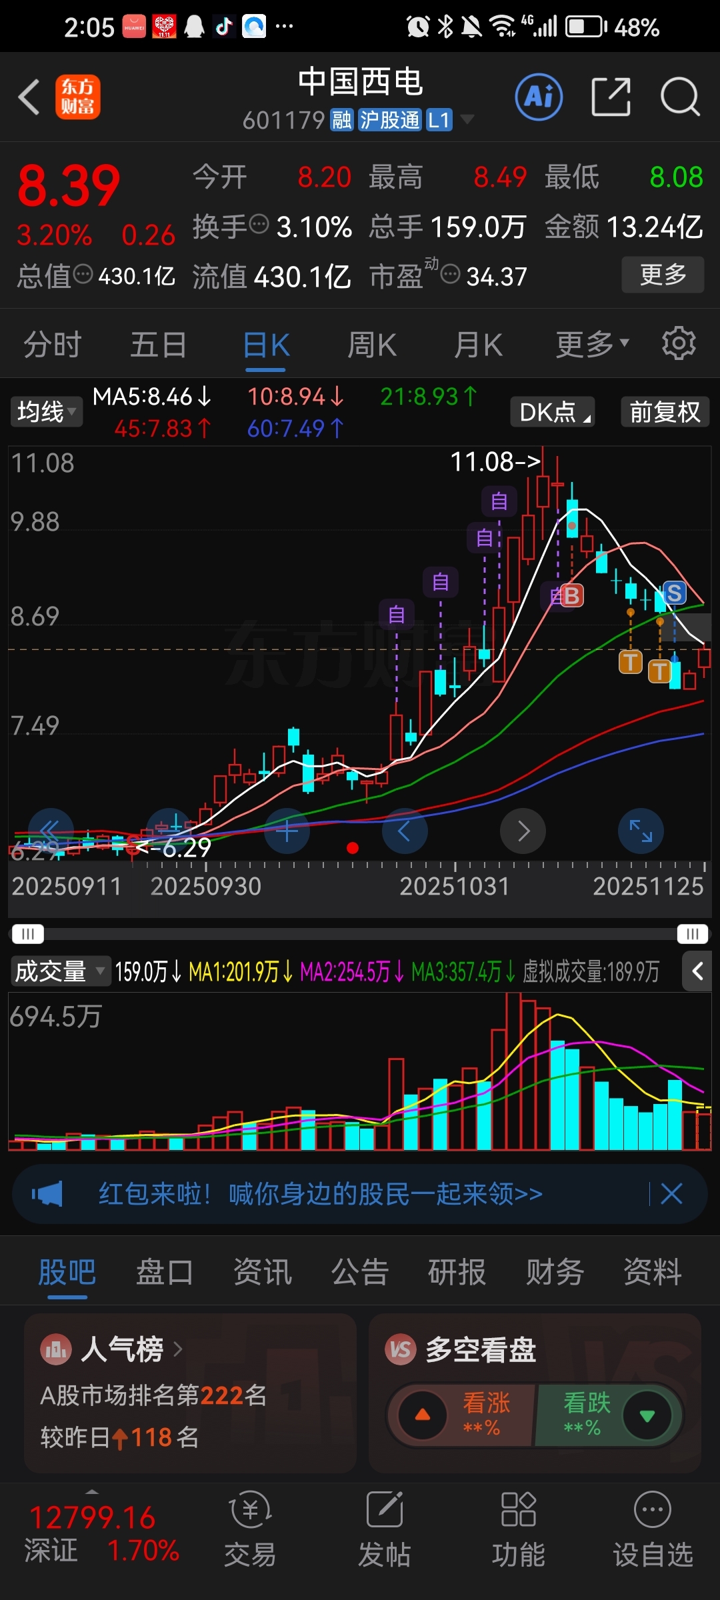Viewport: 720px width, 1600px height.
Task: Tap the 深证 12799.16 index ticker
Action: [101, 1533]
